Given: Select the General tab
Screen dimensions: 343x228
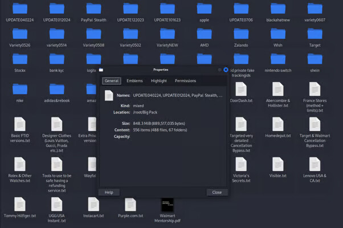Looking at the screenshot, I should [111, 81].
